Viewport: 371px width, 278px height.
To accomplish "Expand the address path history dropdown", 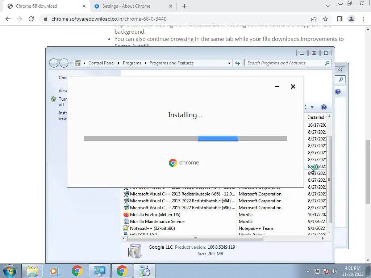I will (229, 63).
